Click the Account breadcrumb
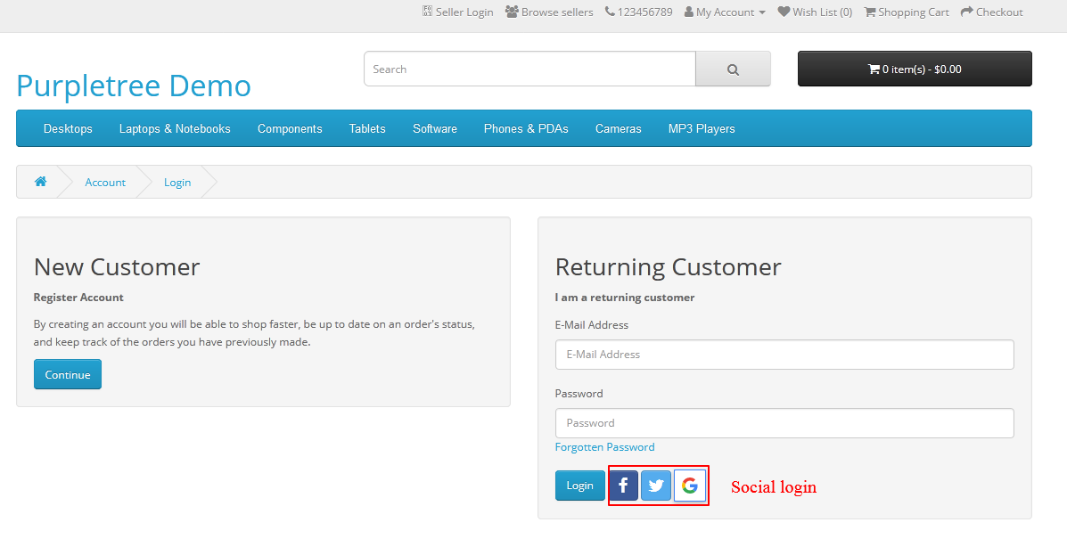The width and height of the screenshot is (1067, 547). [105, 183]
